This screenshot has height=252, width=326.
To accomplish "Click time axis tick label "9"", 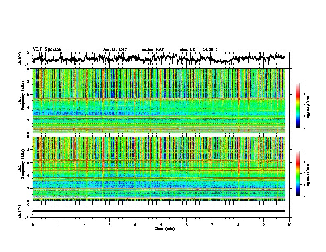I will point(263,225).
